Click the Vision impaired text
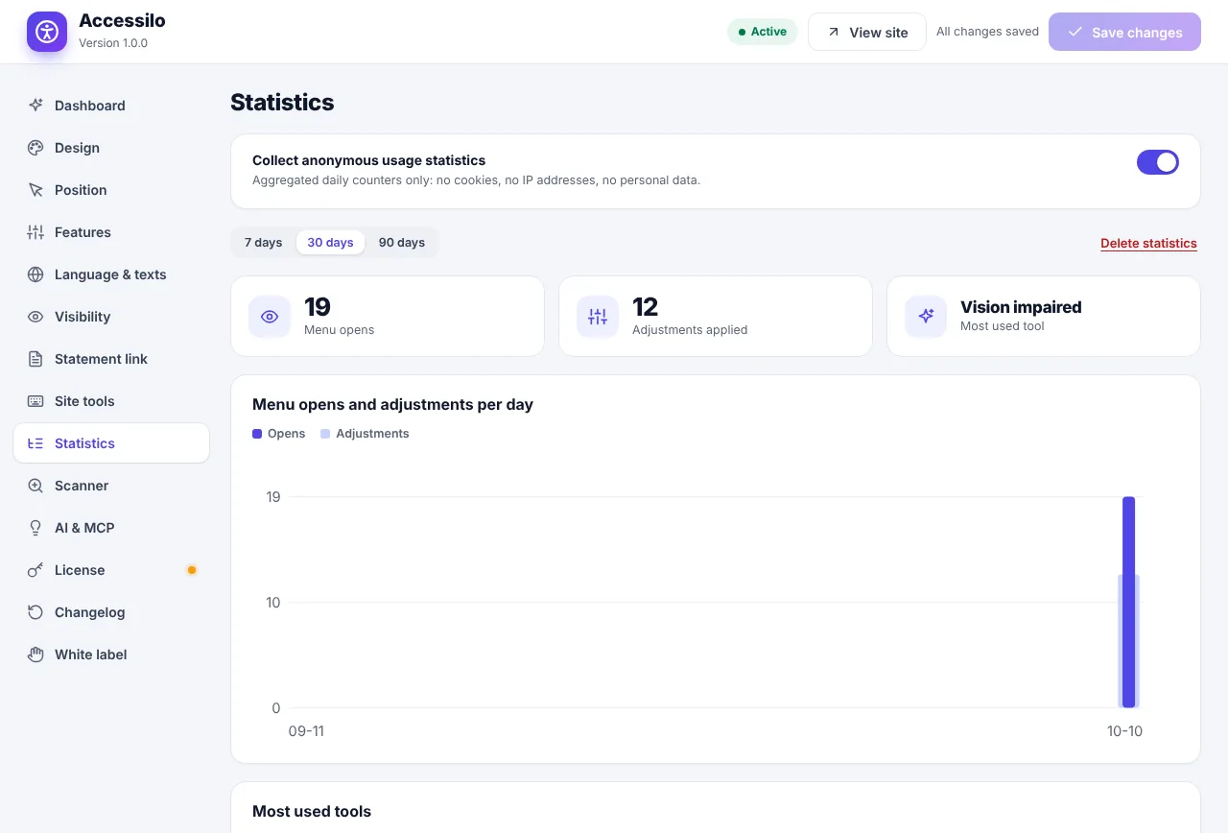Screen dimensions: 1228x833 [1021, 307]
